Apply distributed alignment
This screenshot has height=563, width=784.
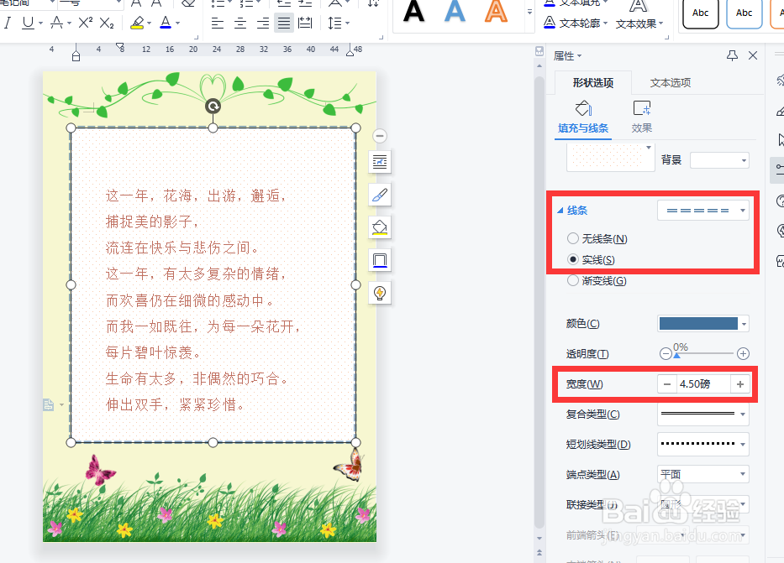305,23
